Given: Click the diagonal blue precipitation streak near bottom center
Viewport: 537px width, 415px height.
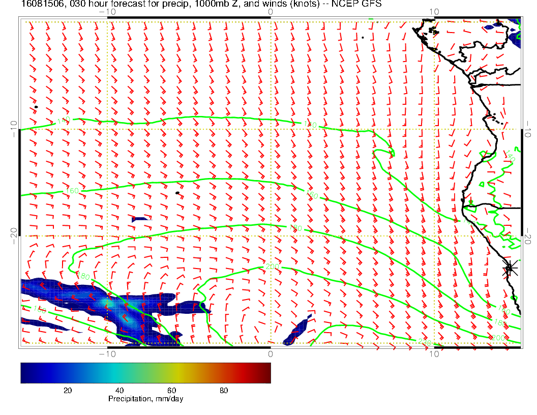Looking at the screenshot, I should point(296,331).
